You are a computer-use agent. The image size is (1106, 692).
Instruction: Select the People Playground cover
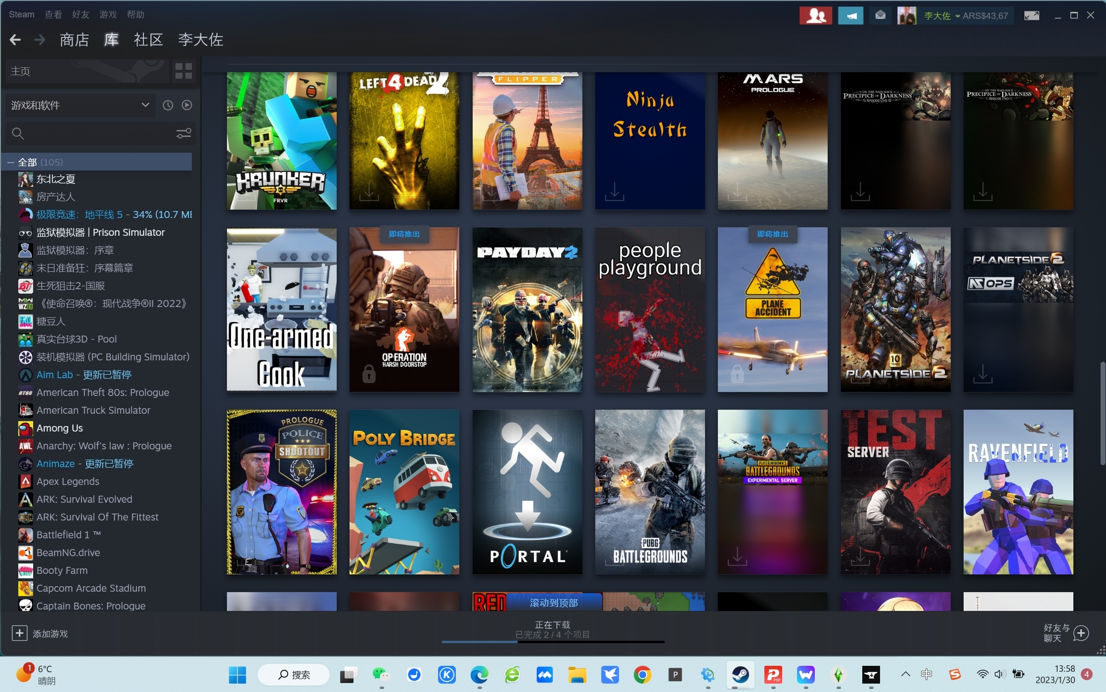(x=650, y=309)
